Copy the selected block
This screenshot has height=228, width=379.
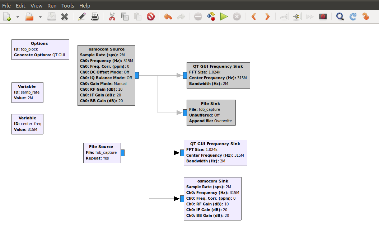coord(125,16)
